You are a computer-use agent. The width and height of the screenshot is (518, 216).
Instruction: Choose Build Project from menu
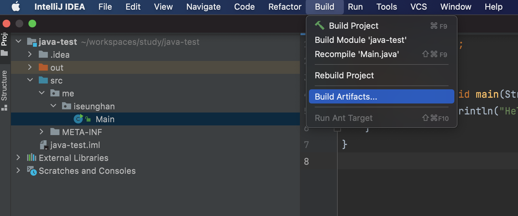pos(382,26)
